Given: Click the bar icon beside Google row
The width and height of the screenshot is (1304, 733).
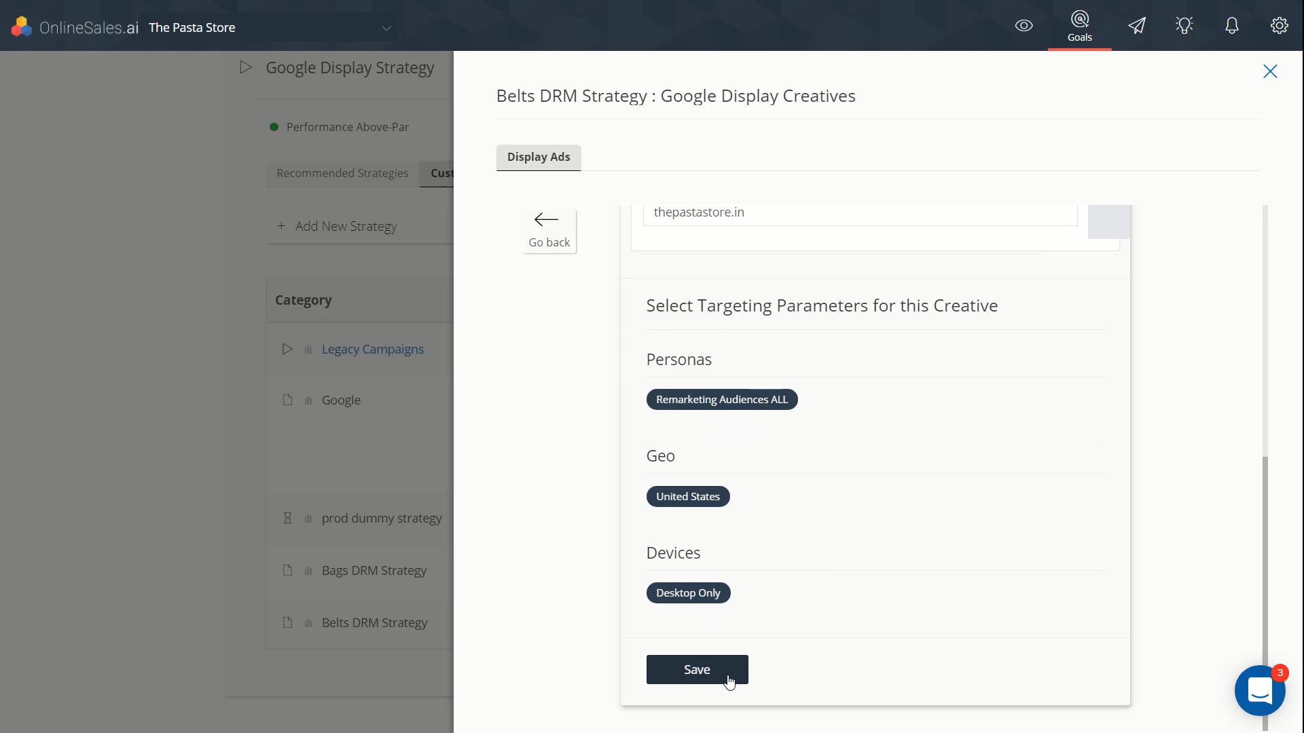Looking at the screenshot, I should pyautogui.click(x=308, y=400).
